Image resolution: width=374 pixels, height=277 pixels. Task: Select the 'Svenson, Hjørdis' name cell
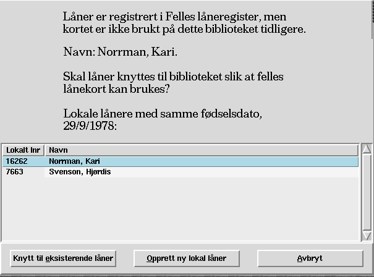click(80, 171)
